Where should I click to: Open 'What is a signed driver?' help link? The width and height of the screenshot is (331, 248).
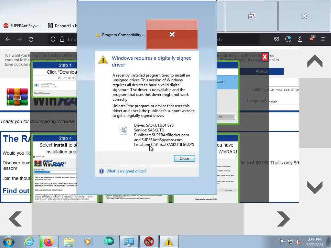(126, 171)
